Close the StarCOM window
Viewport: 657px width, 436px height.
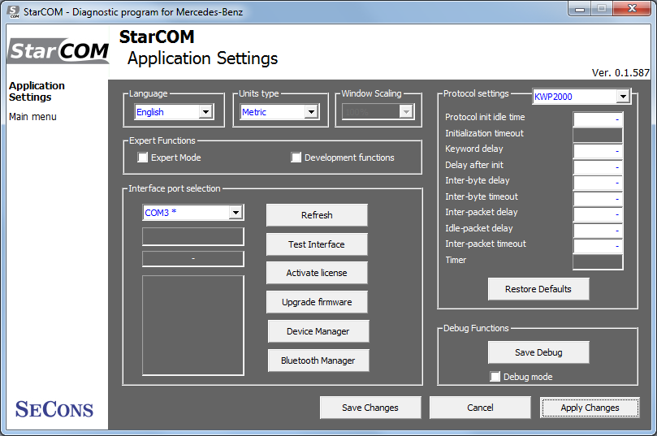click(x=633, y=8)
